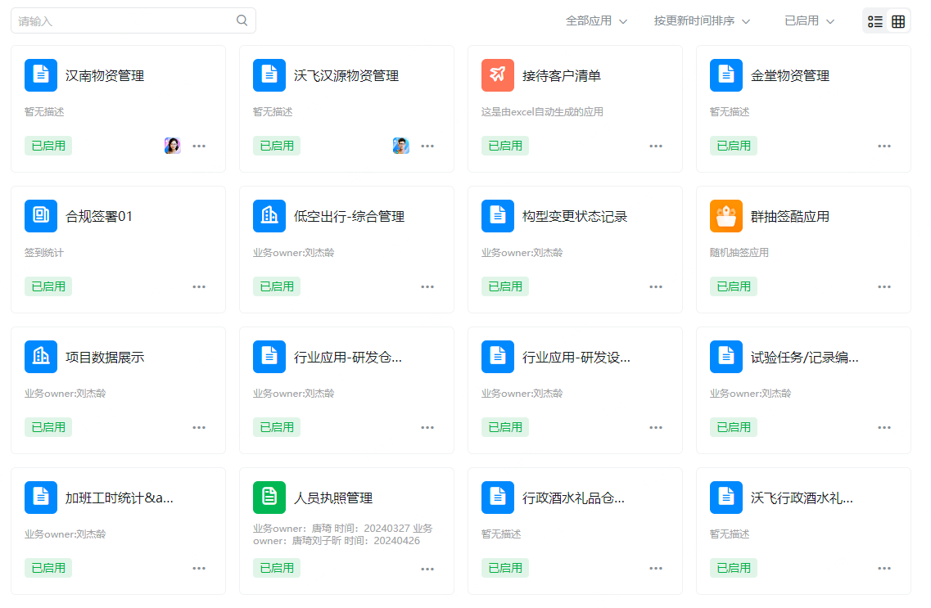Open 沃飞汉源物资管理 app icon
This screenshot has height=608, width=931.
(269, 75)
